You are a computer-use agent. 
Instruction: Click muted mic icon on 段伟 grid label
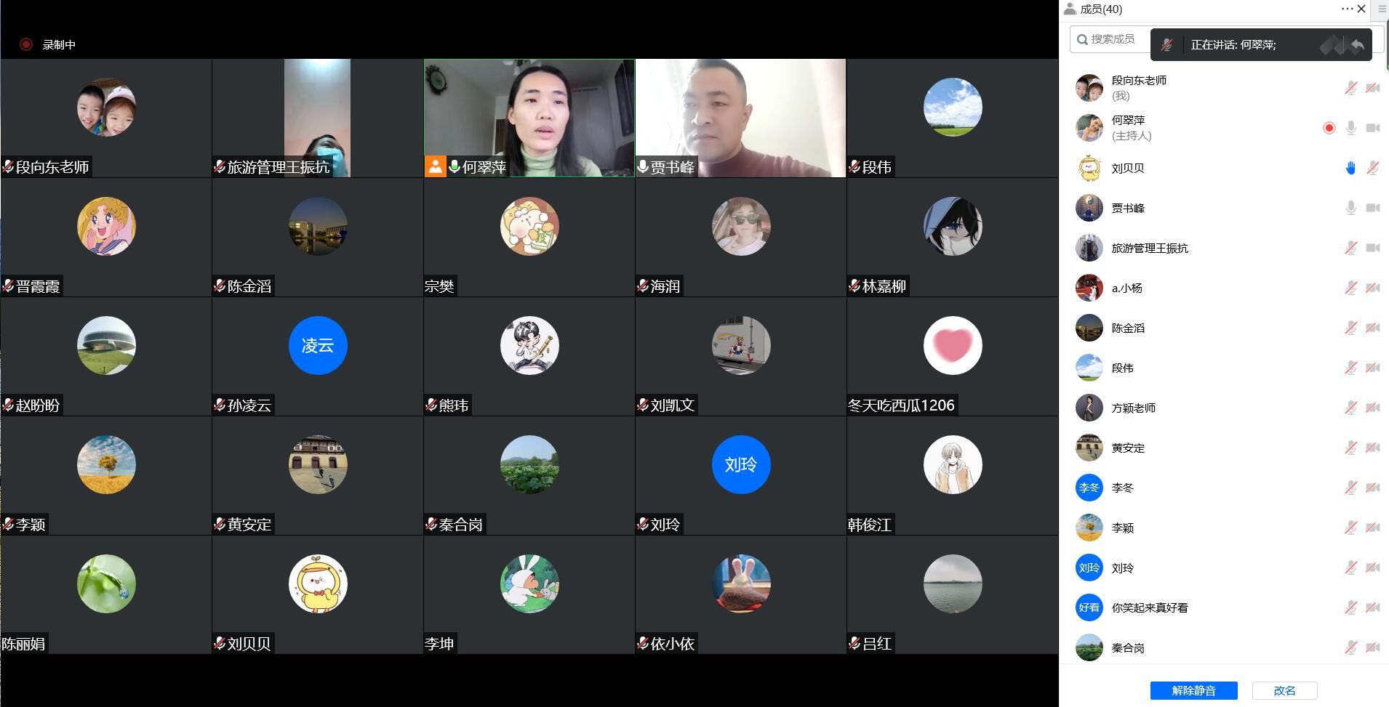pos(854,167)
